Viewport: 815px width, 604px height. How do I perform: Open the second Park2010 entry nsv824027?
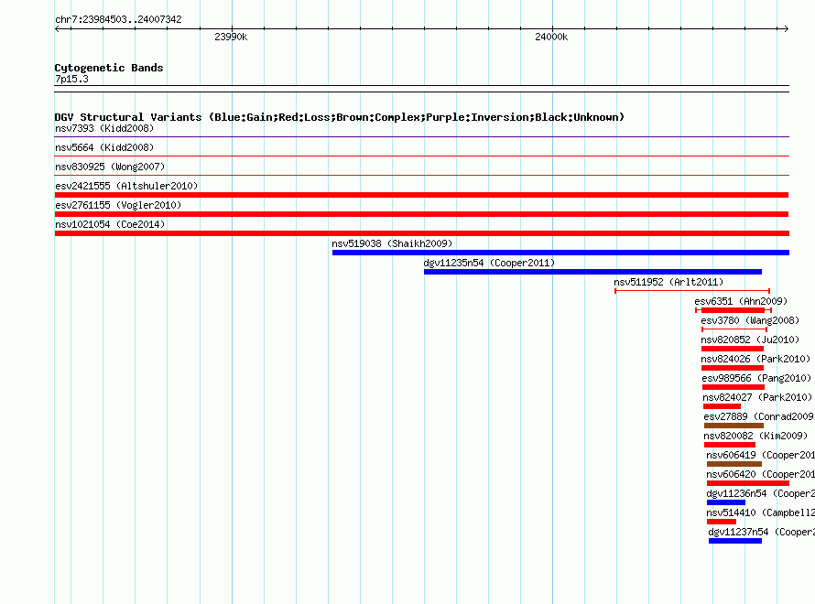[757, 397]
